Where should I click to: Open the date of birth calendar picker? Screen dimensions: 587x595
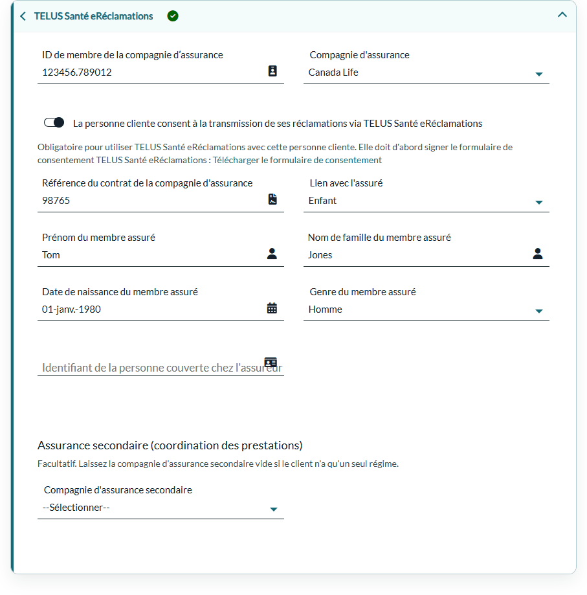click(x=272, y=308)
